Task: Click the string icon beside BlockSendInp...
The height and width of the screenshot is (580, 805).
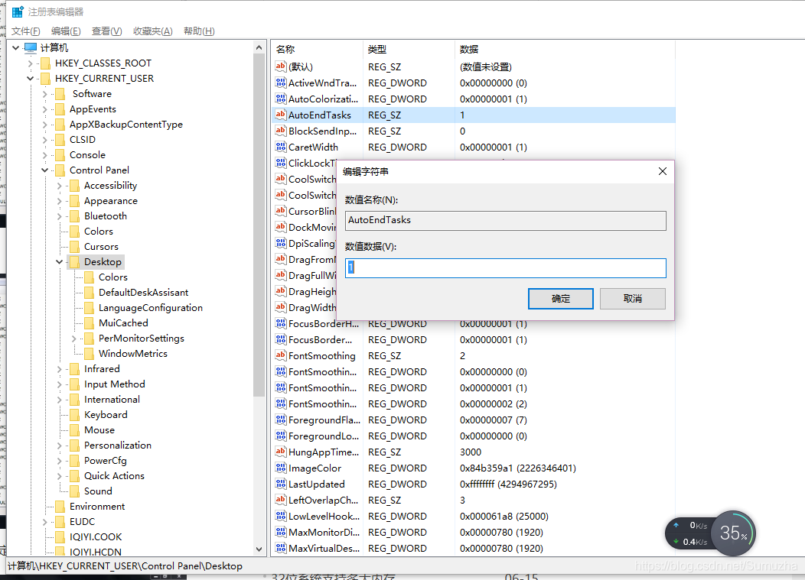Action: (x=280, y=131)
